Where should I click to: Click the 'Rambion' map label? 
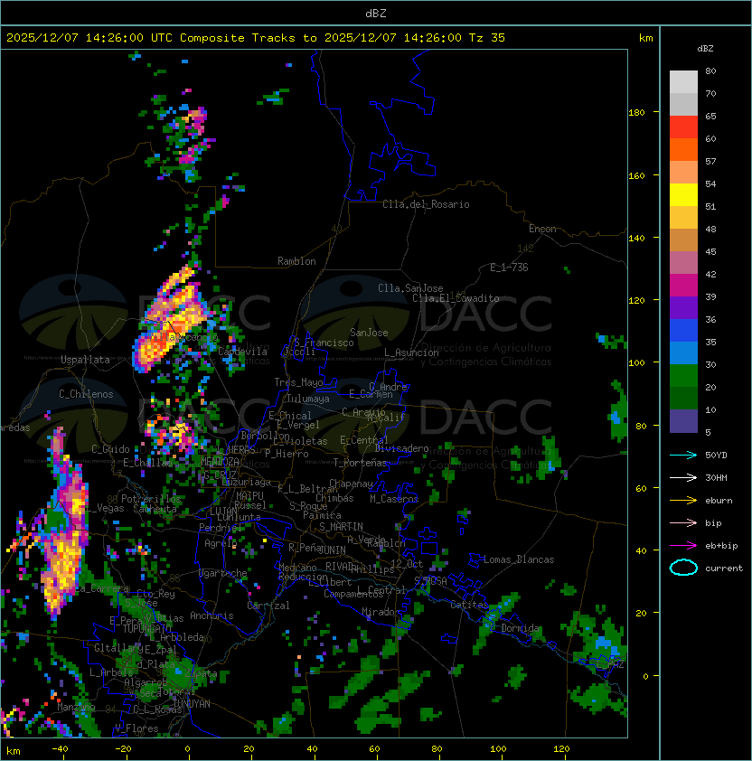[x=296, y=261]
